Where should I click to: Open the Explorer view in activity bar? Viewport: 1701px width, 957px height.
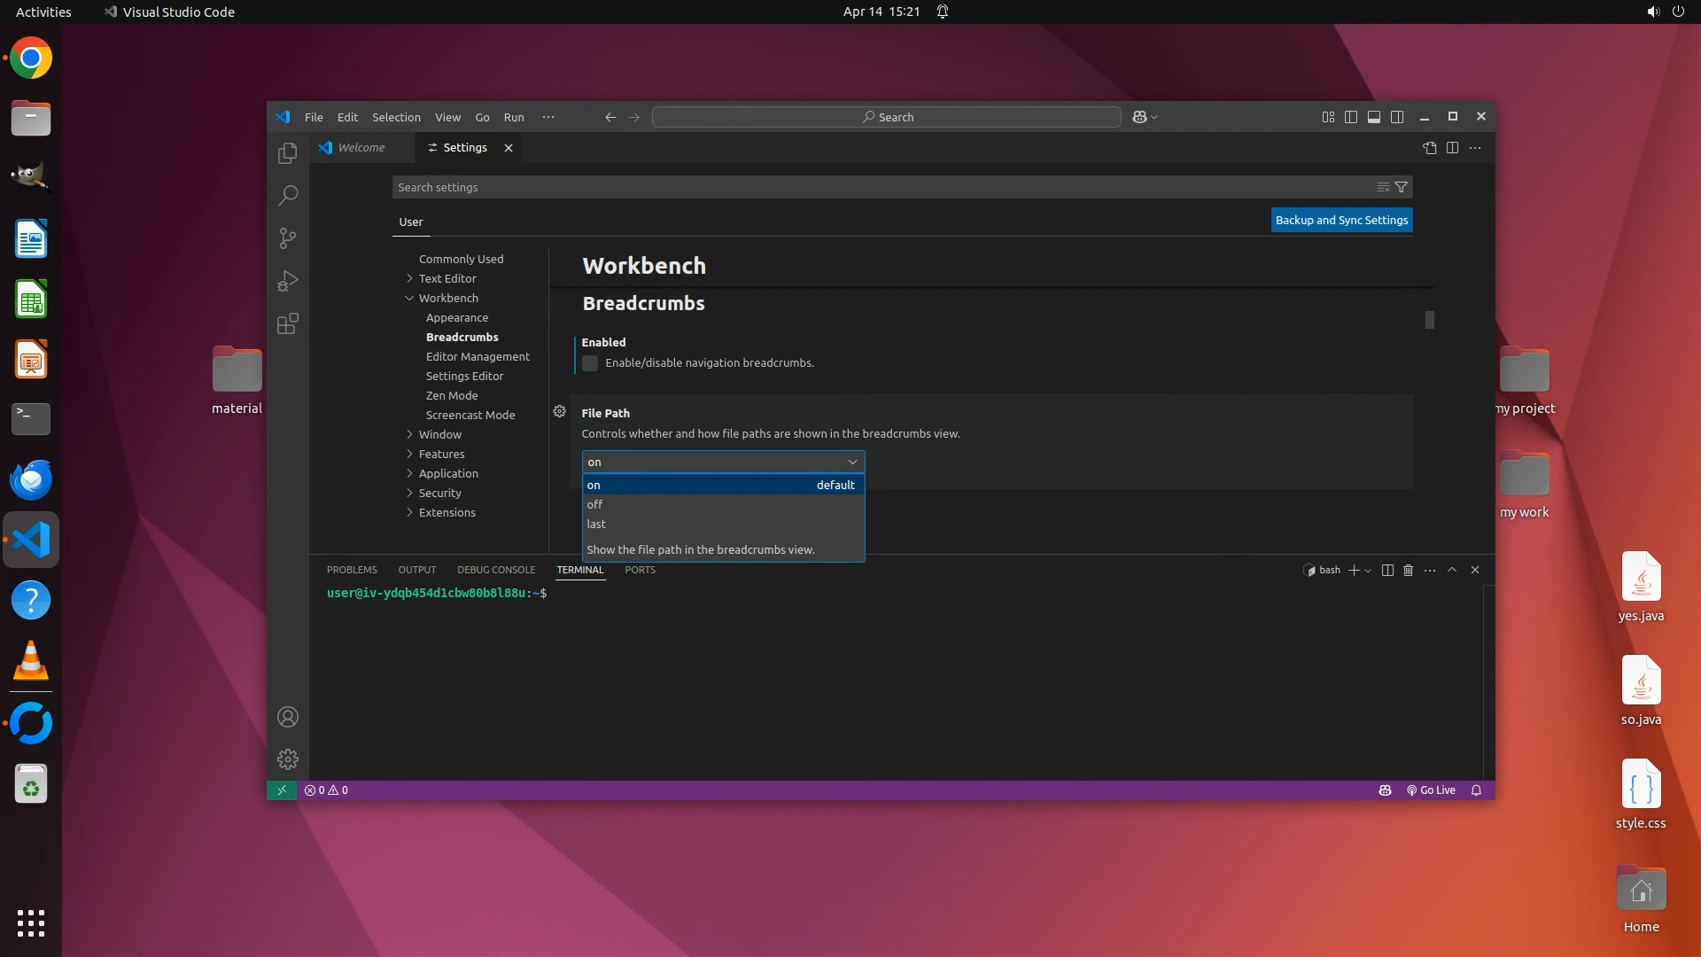click(x=287, y=152)
